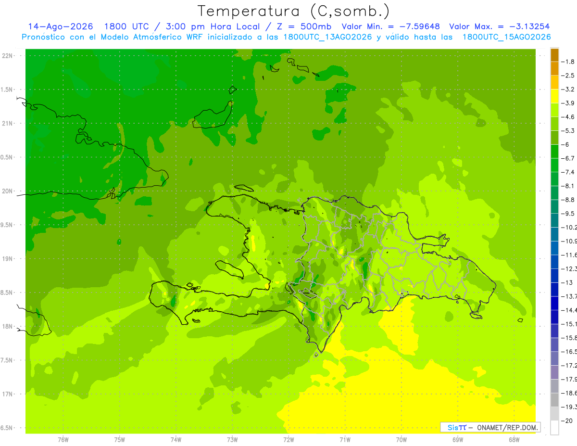Screen dimensions: 577x446
Task: Click the "-1.8" colorbar label
Action: tap(568, 62)
